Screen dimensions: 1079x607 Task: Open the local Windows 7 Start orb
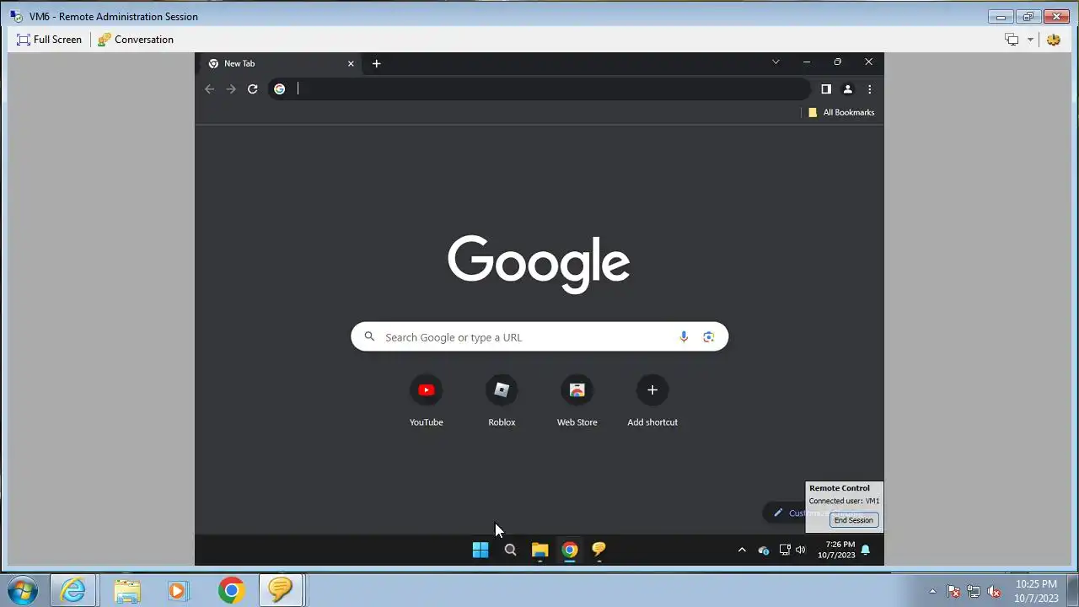22,591
